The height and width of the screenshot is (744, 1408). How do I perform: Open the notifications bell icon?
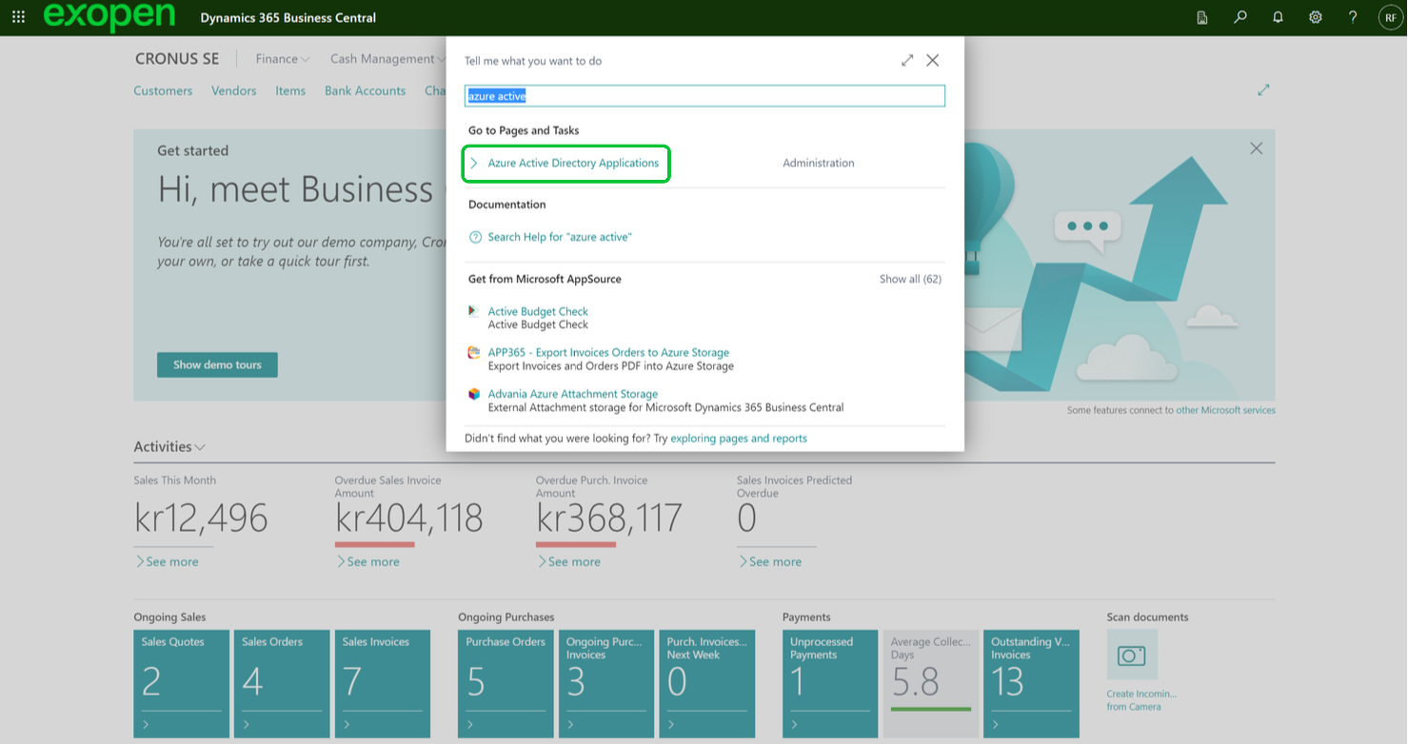tap(1278, 17)
